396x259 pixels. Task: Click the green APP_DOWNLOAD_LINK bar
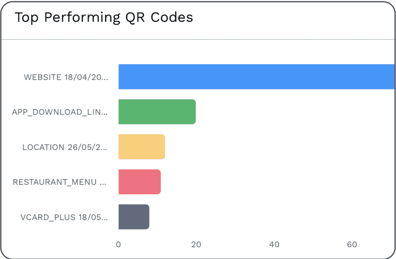point(157,112)
